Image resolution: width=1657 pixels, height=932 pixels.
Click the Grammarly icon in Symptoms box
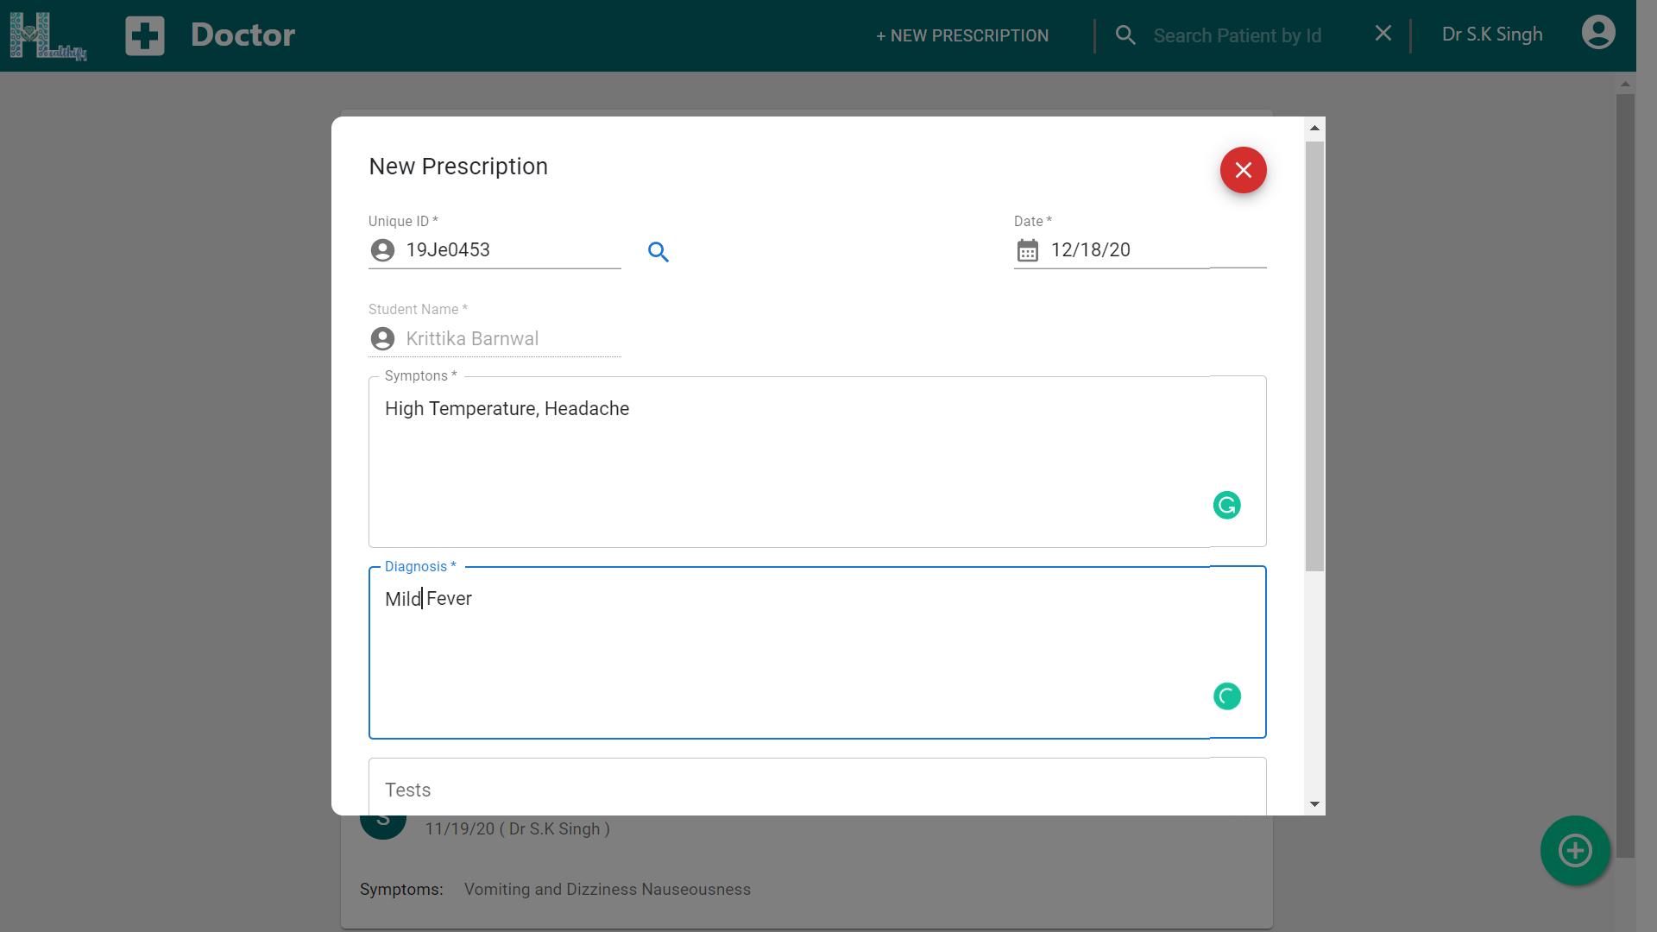tap(1226, 505)
